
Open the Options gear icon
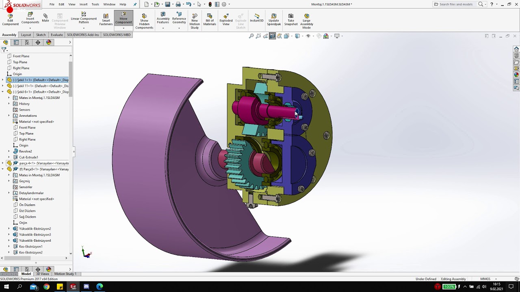[x=224, y=4]
